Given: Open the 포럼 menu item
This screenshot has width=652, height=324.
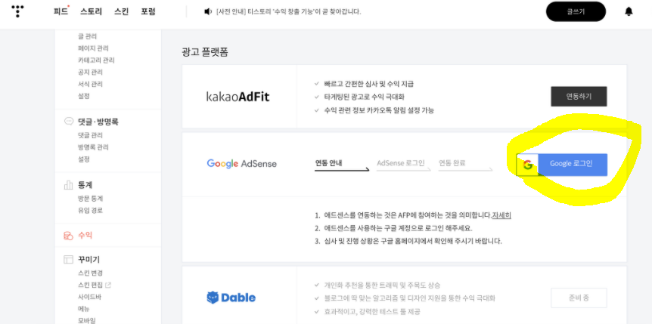Looking at the screenshot, I should coord(148,11).
